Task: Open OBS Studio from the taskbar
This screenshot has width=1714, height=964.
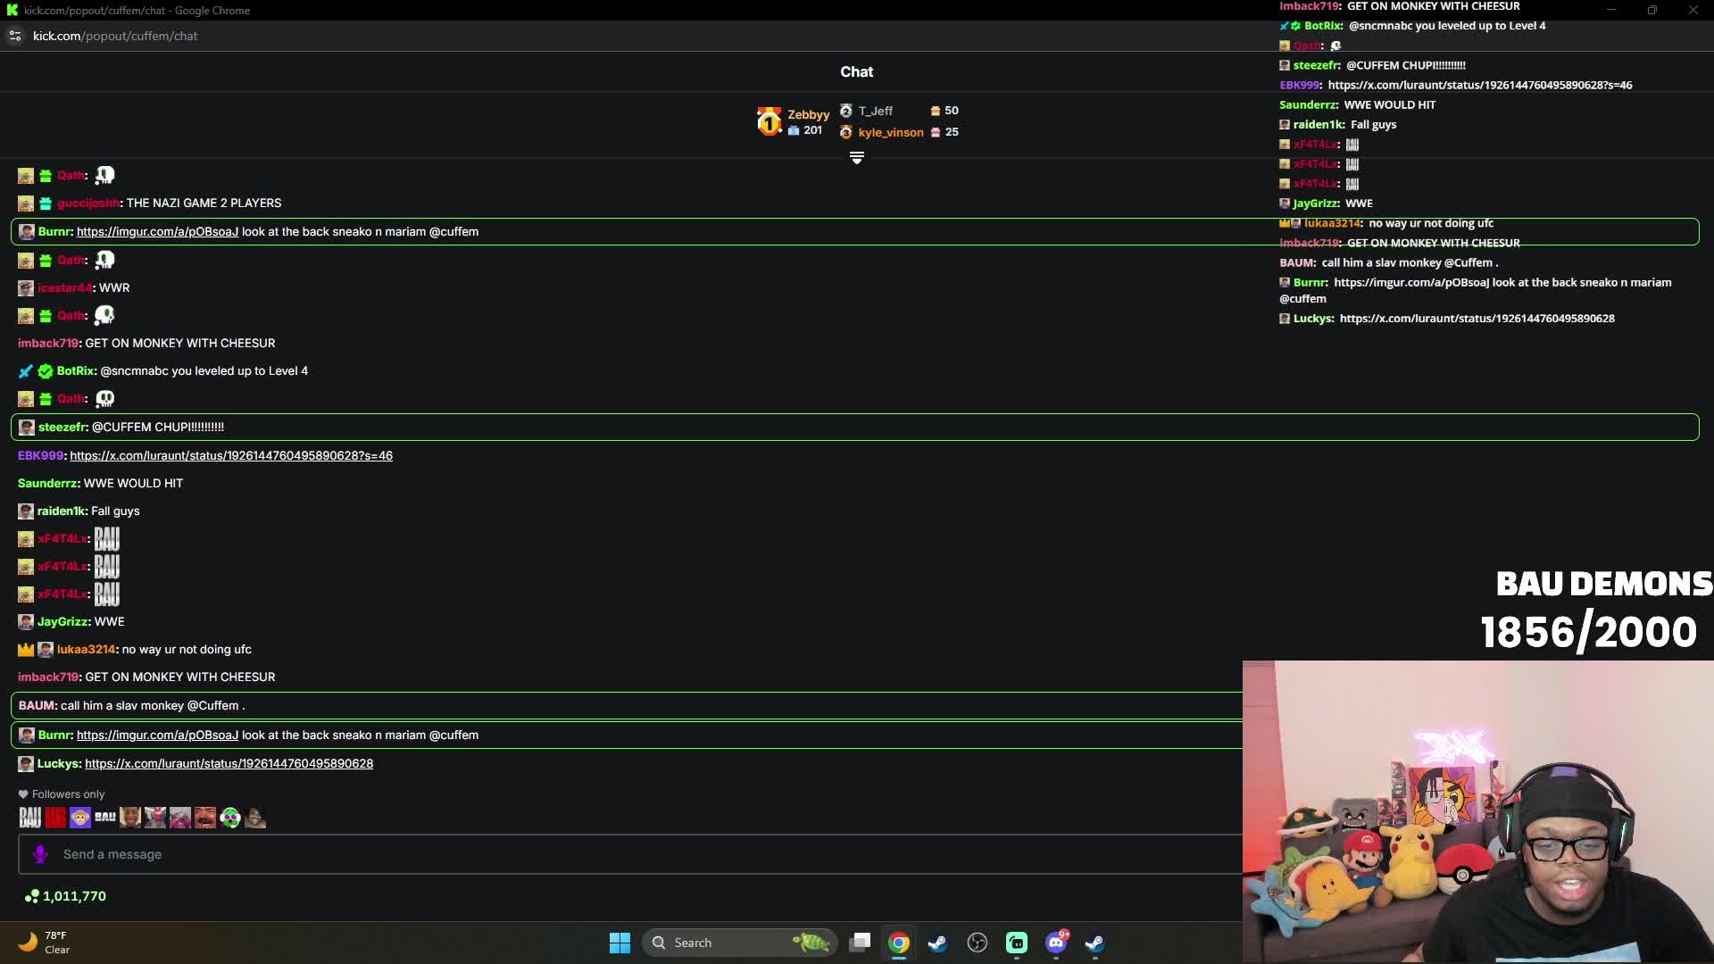Action: click(x=978, y=943)
